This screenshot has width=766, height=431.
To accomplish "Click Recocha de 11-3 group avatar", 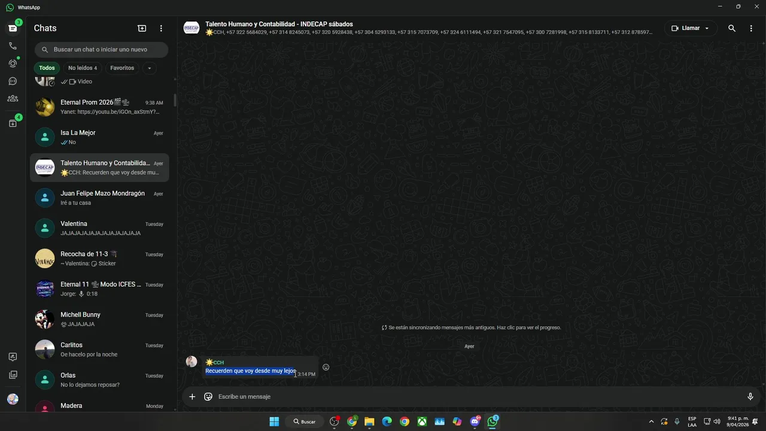I will (x=45, y=259).
